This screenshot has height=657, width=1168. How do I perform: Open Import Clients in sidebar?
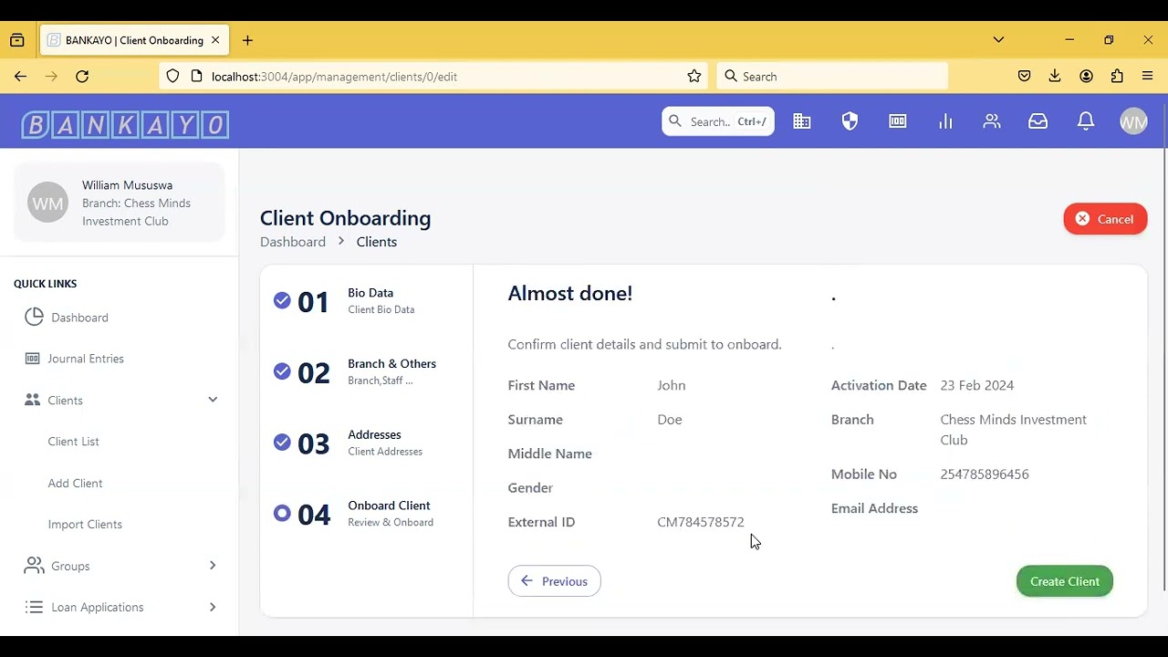[85, 525]
